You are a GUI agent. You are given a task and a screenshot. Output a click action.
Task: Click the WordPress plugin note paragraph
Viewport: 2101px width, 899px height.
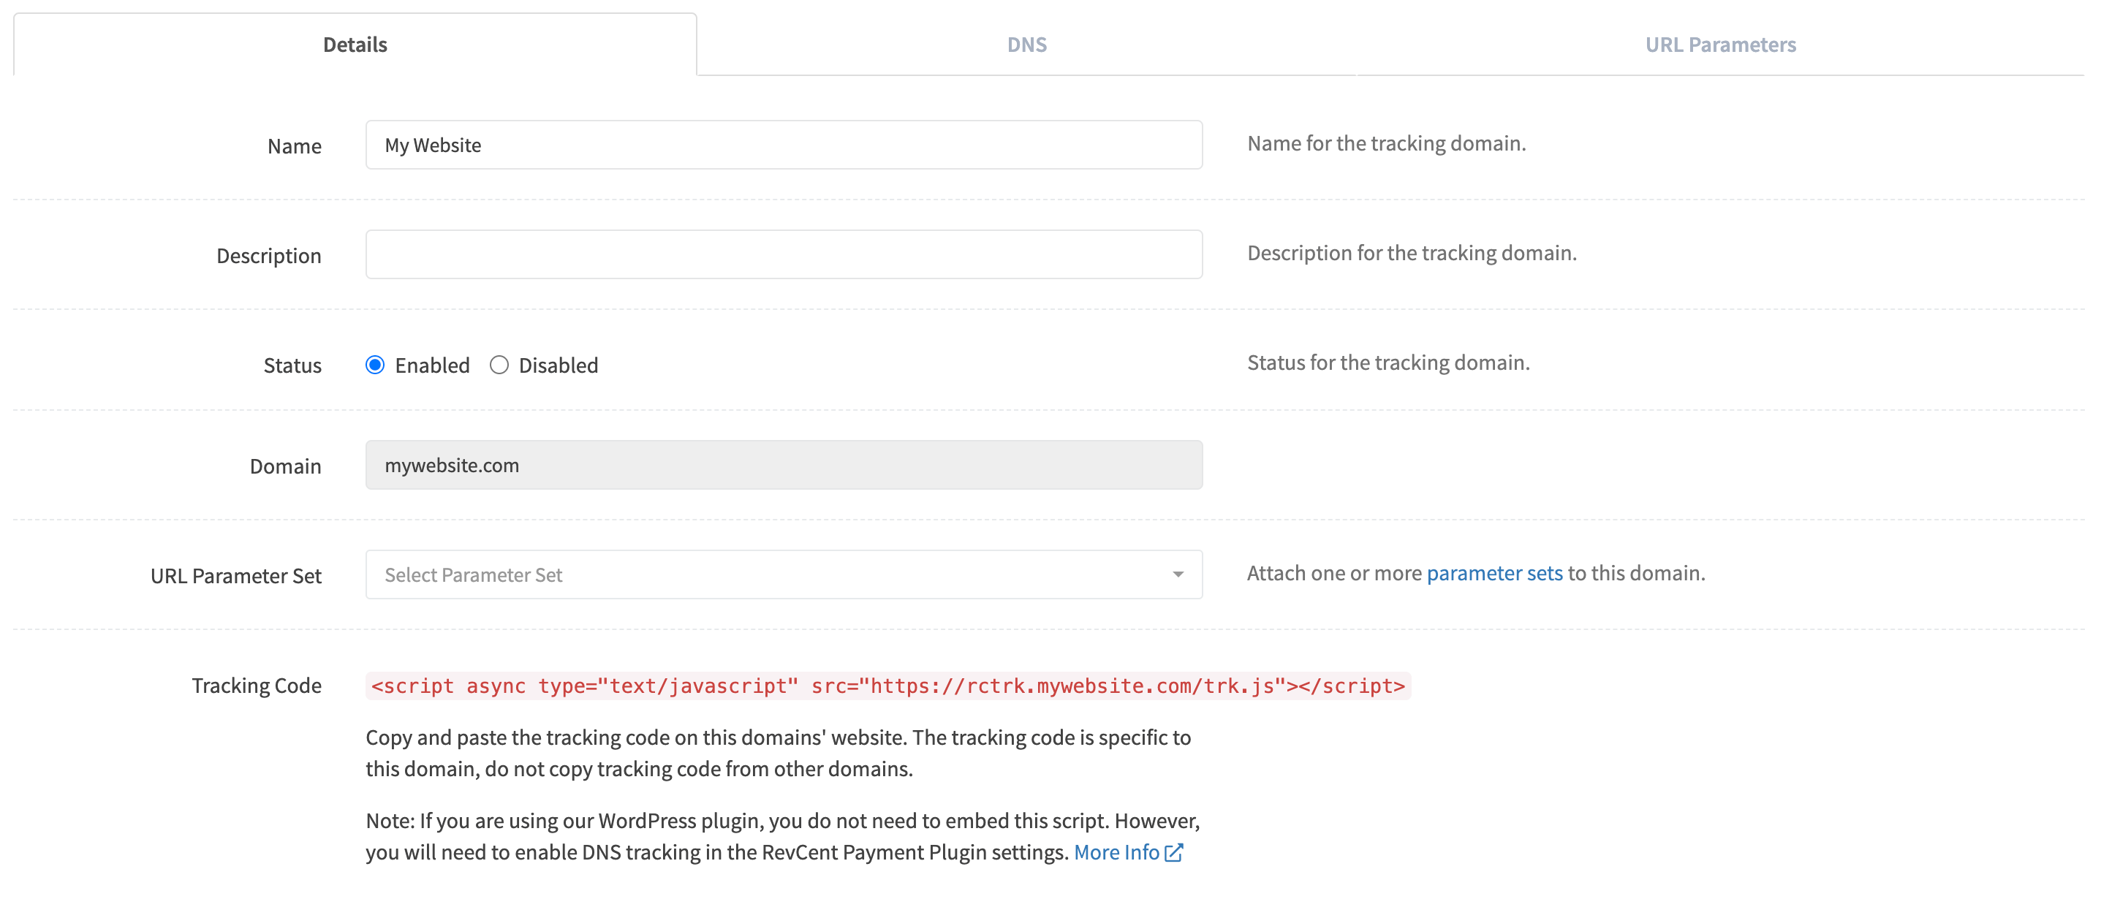coord(783,835)
